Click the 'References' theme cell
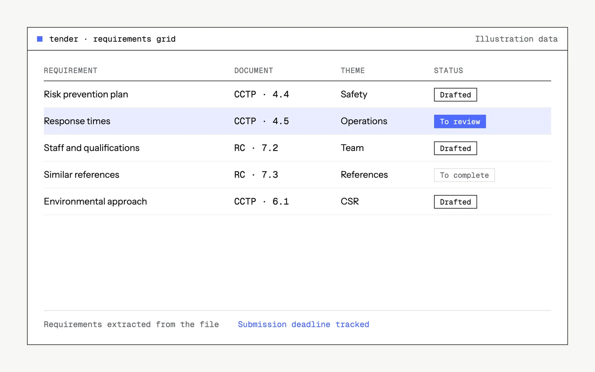The width and height of the screenshot is (595, 372). tap(364, 175)
